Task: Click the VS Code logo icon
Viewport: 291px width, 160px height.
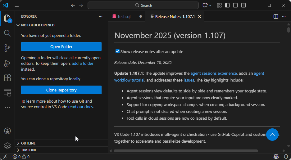Action: coord(6,5)
